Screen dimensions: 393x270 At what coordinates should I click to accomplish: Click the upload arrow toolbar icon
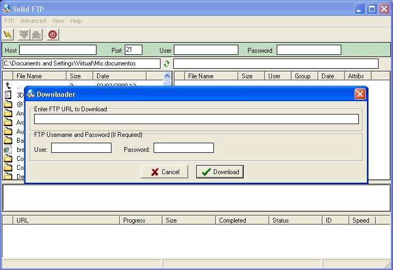37,34
